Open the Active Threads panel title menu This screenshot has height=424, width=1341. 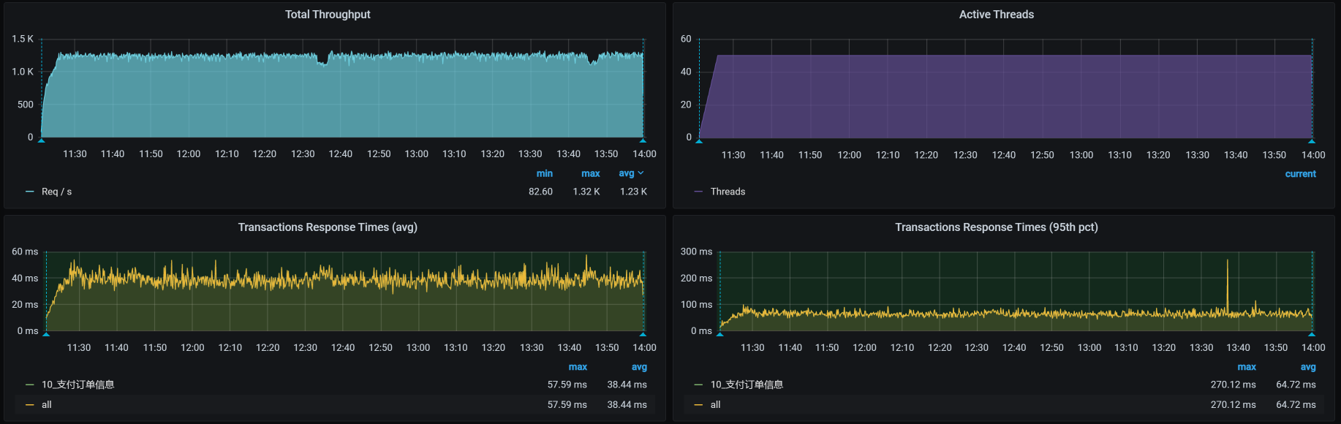[996, 15]
